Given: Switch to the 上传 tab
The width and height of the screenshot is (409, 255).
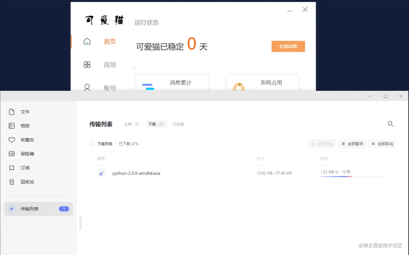Looking at the screenshot, I should click(x=131, y=124).
